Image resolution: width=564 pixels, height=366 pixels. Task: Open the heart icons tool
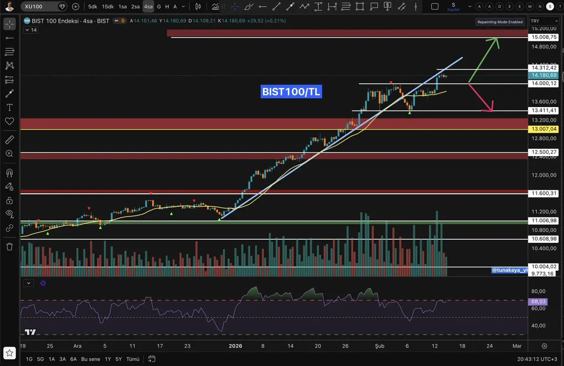pos(10,121)
